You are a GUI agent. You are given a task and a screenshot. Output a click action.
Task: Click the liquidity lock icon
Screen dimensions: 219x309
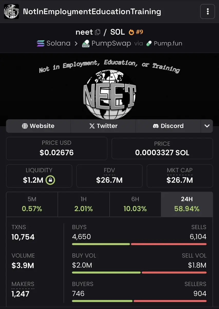point(50,180)
